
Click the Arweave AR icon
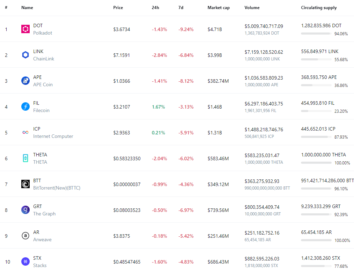coord(25,236)
